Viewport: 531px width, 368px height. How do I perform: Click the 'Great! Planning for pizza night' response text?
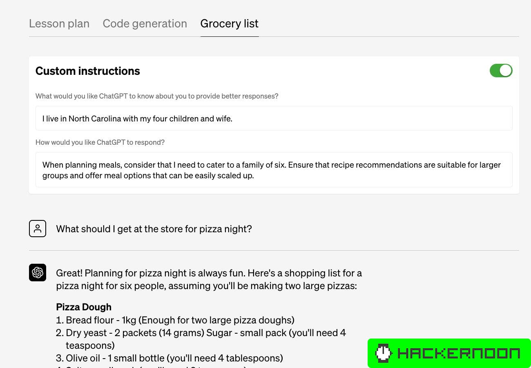[x=209, y=279]
